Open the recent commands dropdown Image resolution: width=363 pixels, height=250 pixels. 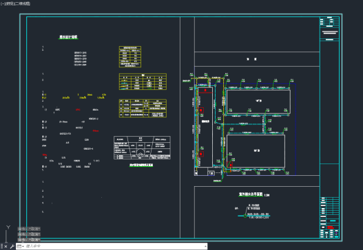point(21,247)
